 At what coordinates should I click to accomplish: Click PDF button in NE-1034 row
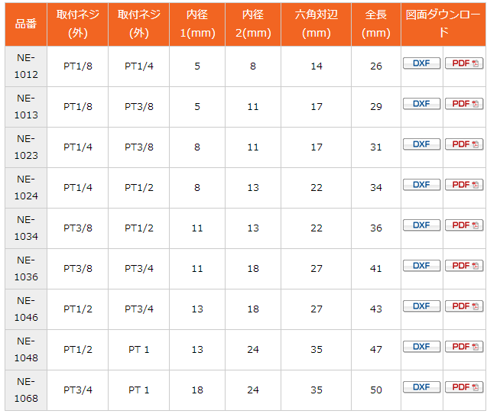[464, 225]
